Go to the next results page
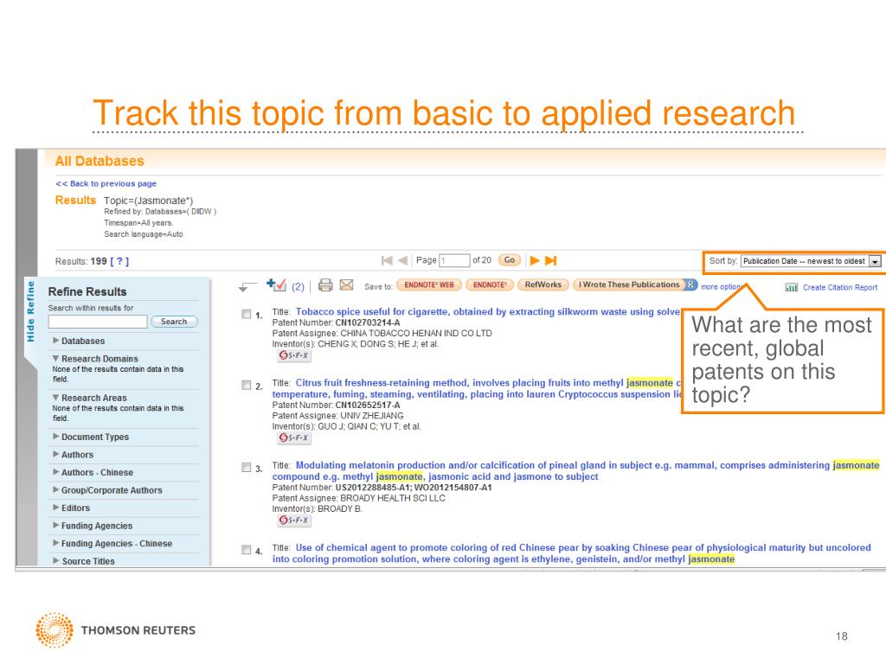The image size is (886, 664). point(534,260)
